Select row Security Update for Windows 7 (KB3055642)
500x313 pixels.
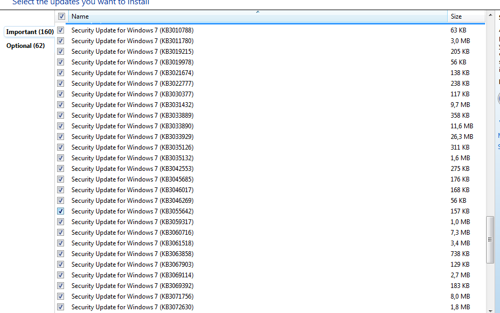pos(270,211)
